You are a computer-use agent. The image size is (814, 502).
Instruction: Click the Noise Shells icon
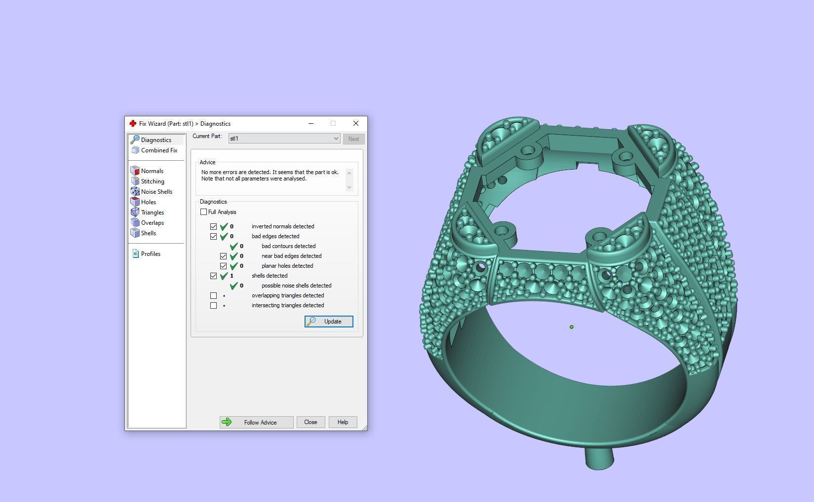point(135,192)
